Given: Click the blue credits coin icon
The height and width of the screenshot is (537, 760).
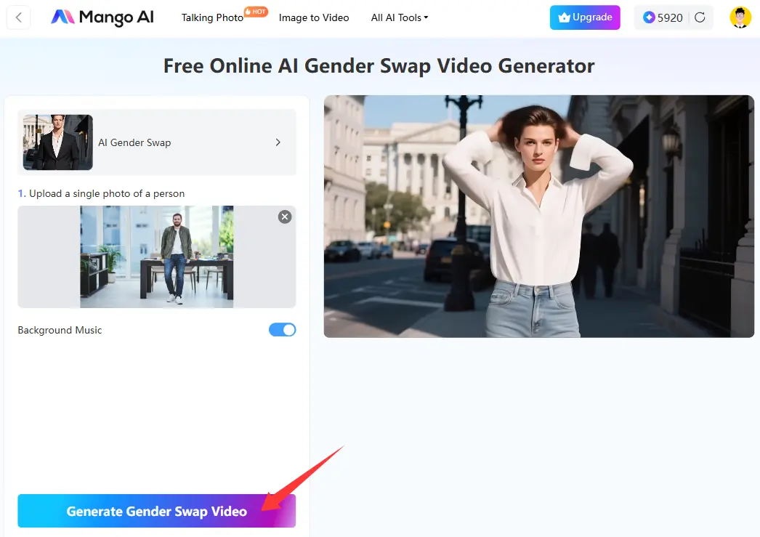Looking at the screenshot, I should coord(649,17).
